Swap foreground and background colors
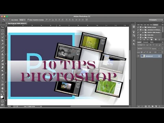The image size is (164, 123). click(x=3, y=94)
